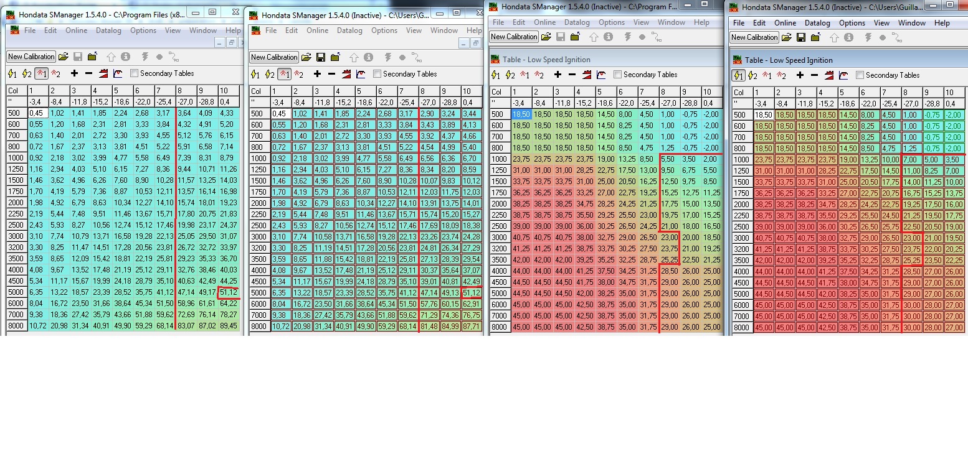968x459 pixels.
Task: Open file icon in second window toolbar
Action: click(306, 57)
